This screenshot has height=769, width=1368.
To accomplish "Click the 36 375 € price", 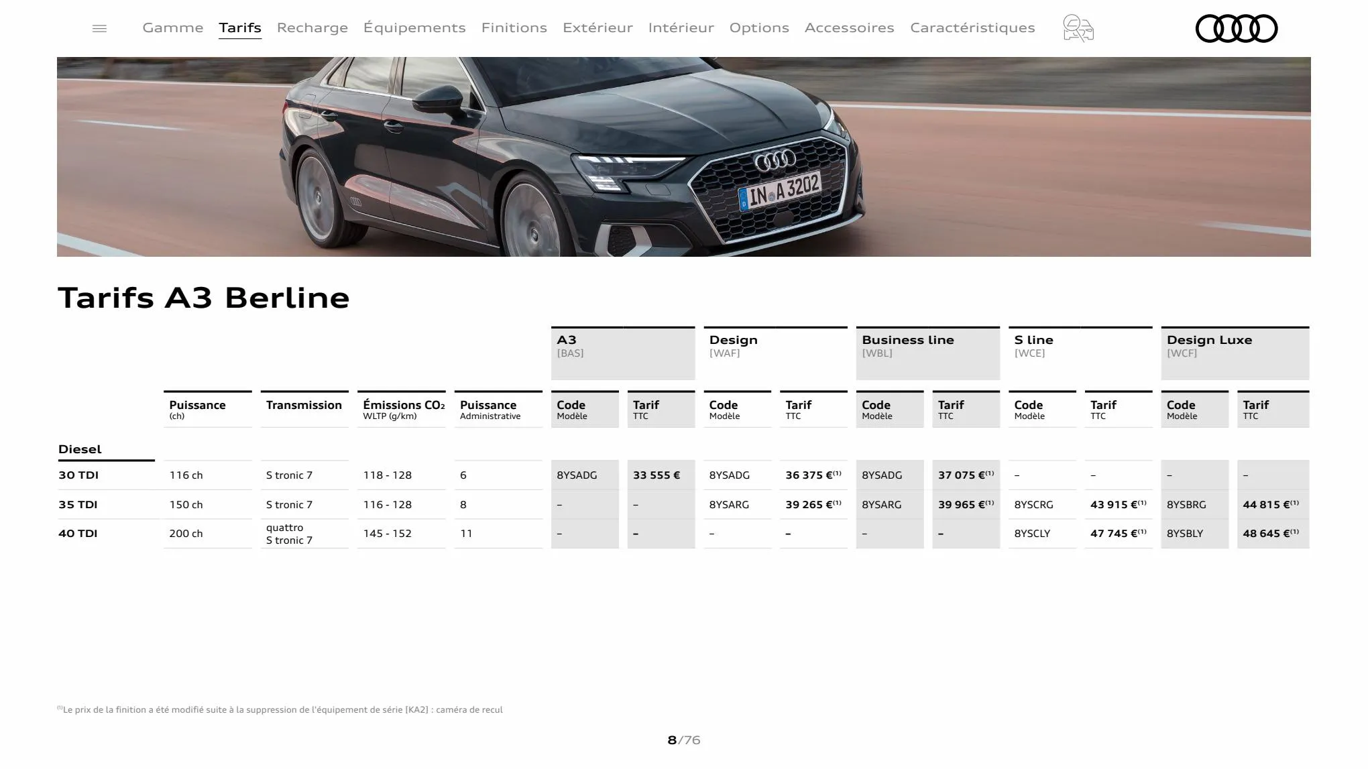I will (813, 475).
